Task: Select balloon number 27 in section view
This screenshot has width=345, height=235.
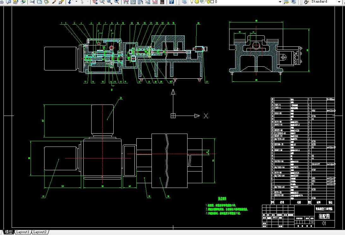Action: (207, 82)
